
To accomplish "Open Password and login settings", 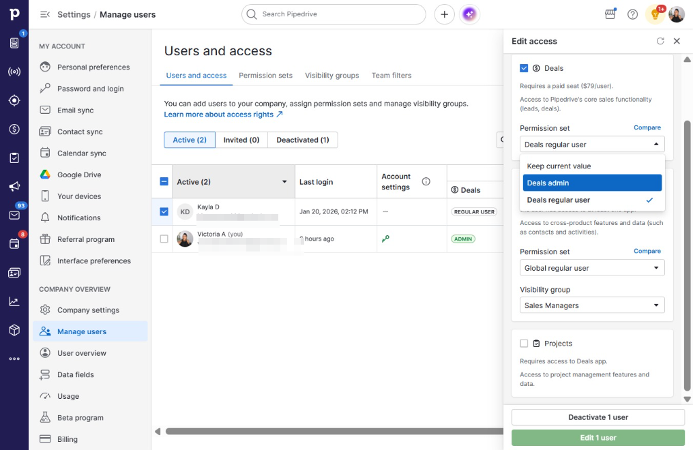I will [x=90, y=89].
